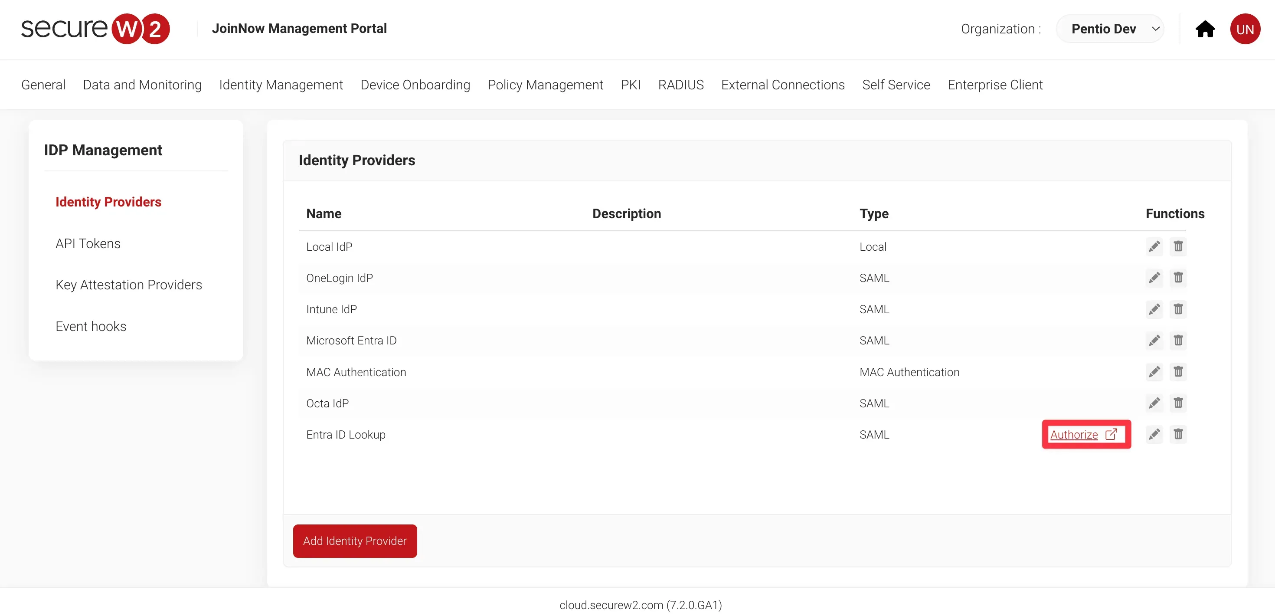
Task: Delete the Octa IdP entry
Action: [1178, 403]
